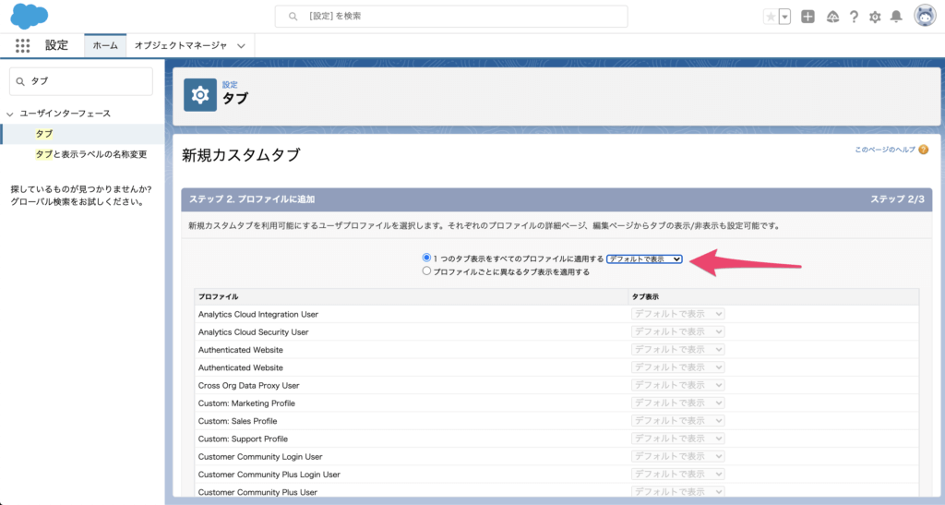Click the タブ表示 column header

[x=645, y=297]
